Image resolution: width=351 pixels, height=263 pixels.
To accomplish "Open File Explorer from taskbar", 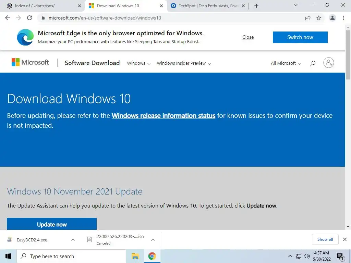I will (135, 256).
